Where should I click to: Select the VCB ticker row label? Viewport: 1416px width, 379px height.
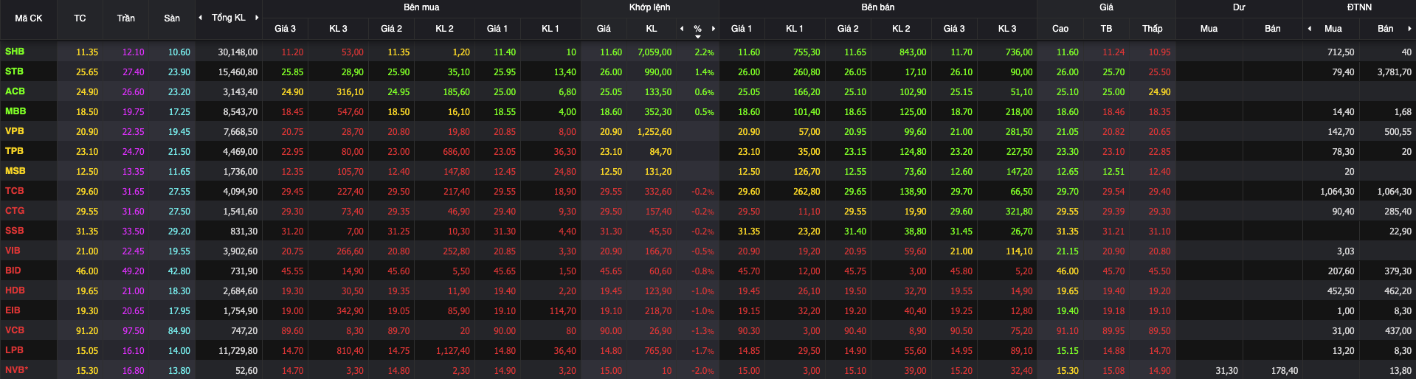14,330
